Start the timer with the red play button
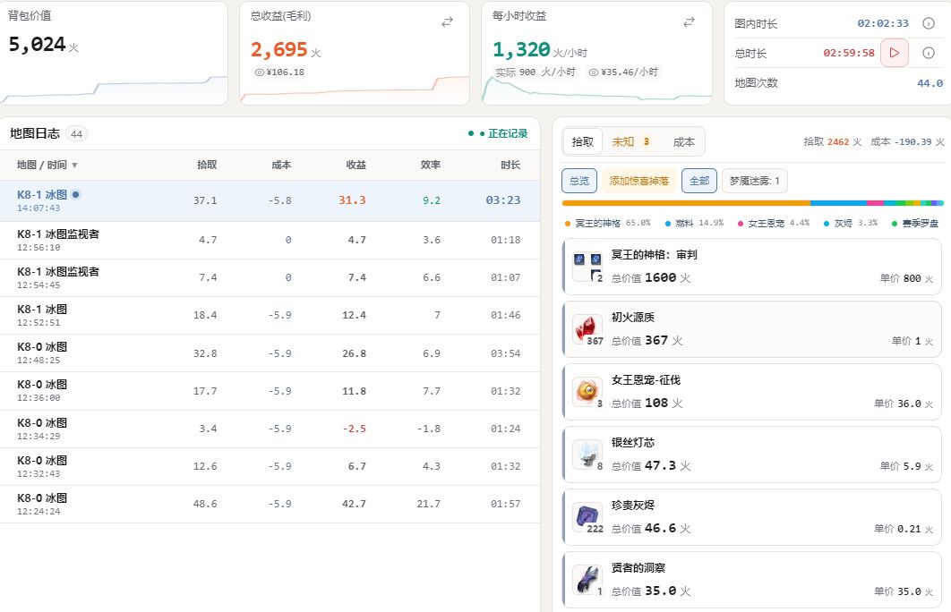 [x=894, y=53]
